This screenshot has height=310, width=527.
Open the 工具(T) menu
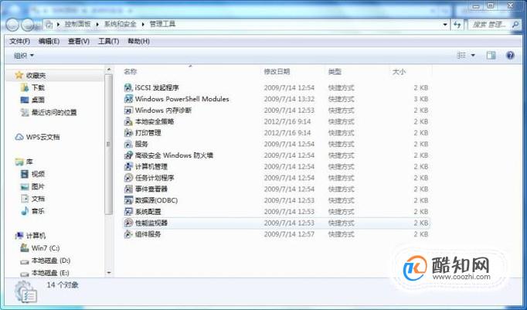tap(108, 41)
